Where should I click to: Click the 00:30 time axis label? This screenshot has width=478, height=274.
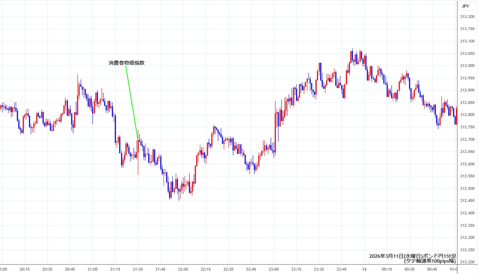[x=409, y=269]
